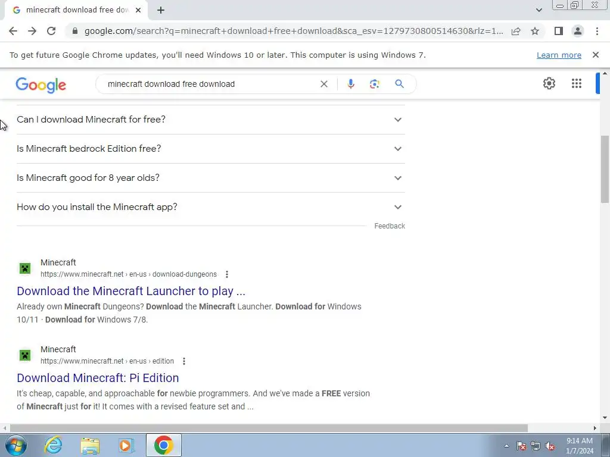This screenshot has height=457, width=610.
Task: Click the Pi Edition result Minecraft favicon
Action: coord(25,355)
